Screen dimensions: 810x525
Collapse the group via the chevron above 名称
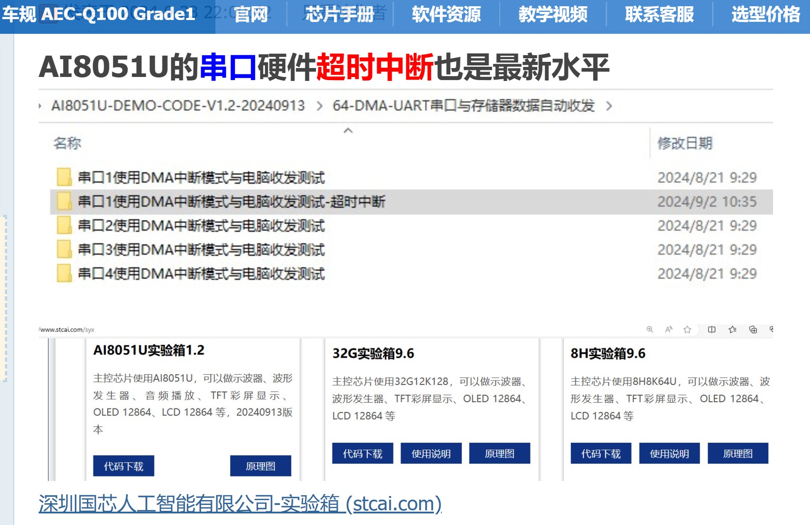click(349, 130)
